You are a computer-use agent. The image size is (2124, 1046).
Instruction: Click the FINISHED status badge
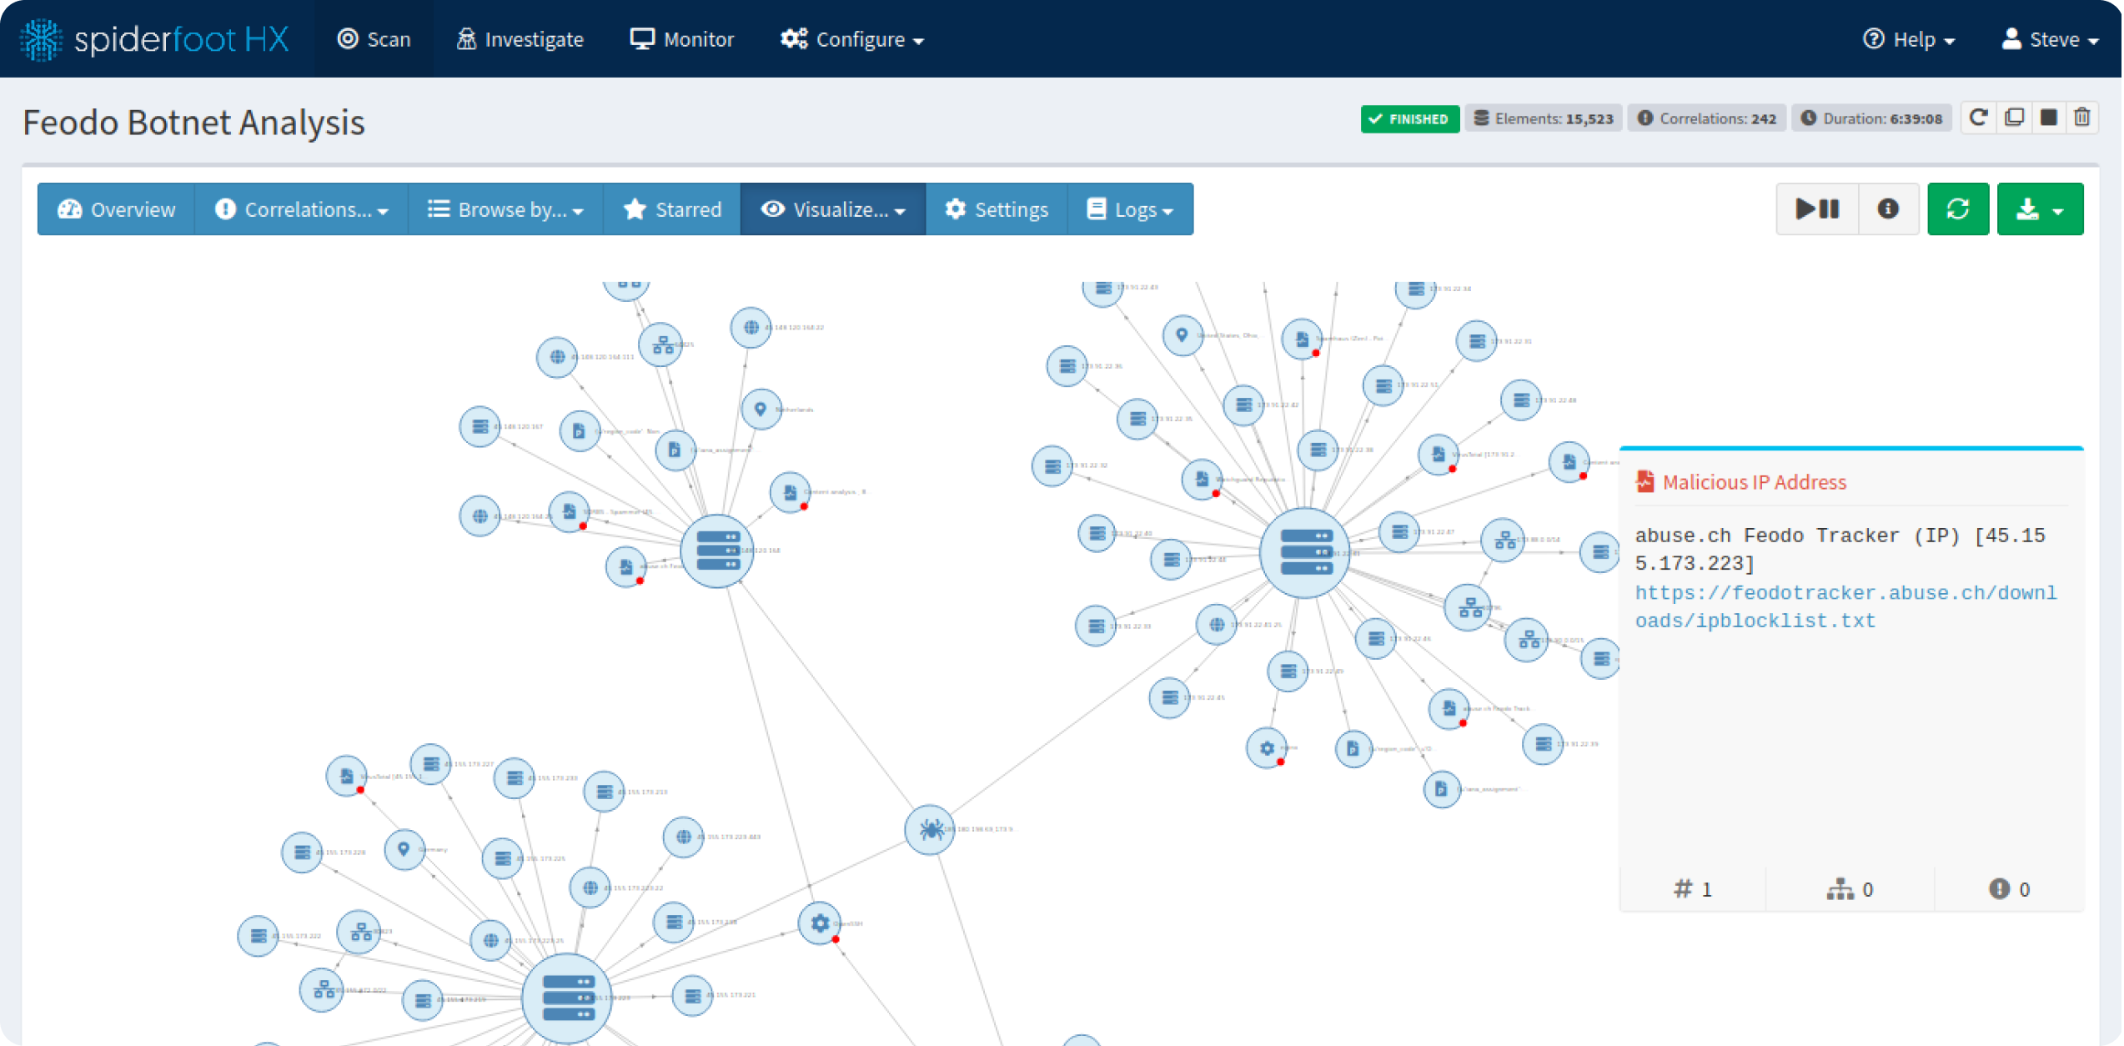coord(1409,119)
